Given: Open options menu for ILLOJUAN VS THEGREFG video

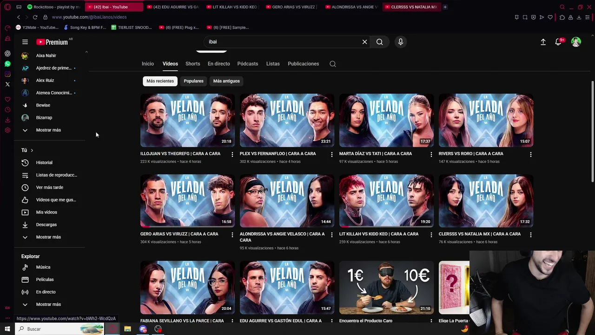Looking at the screenshot, I should tap(232, 154).
